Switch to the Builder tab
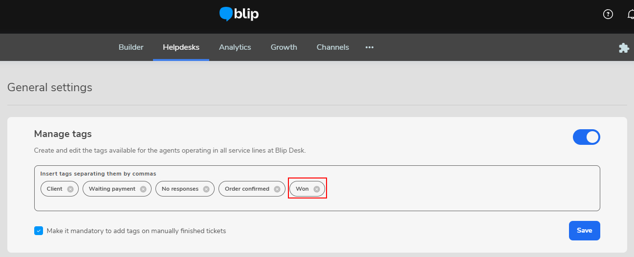The height and width of the screenshot is (257, 634). tap(131, 47)
